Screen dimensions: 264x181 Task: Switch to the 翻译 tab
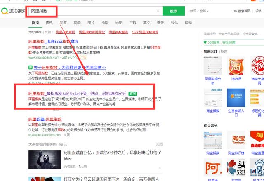pyautogui.click(x=188, y=23)
